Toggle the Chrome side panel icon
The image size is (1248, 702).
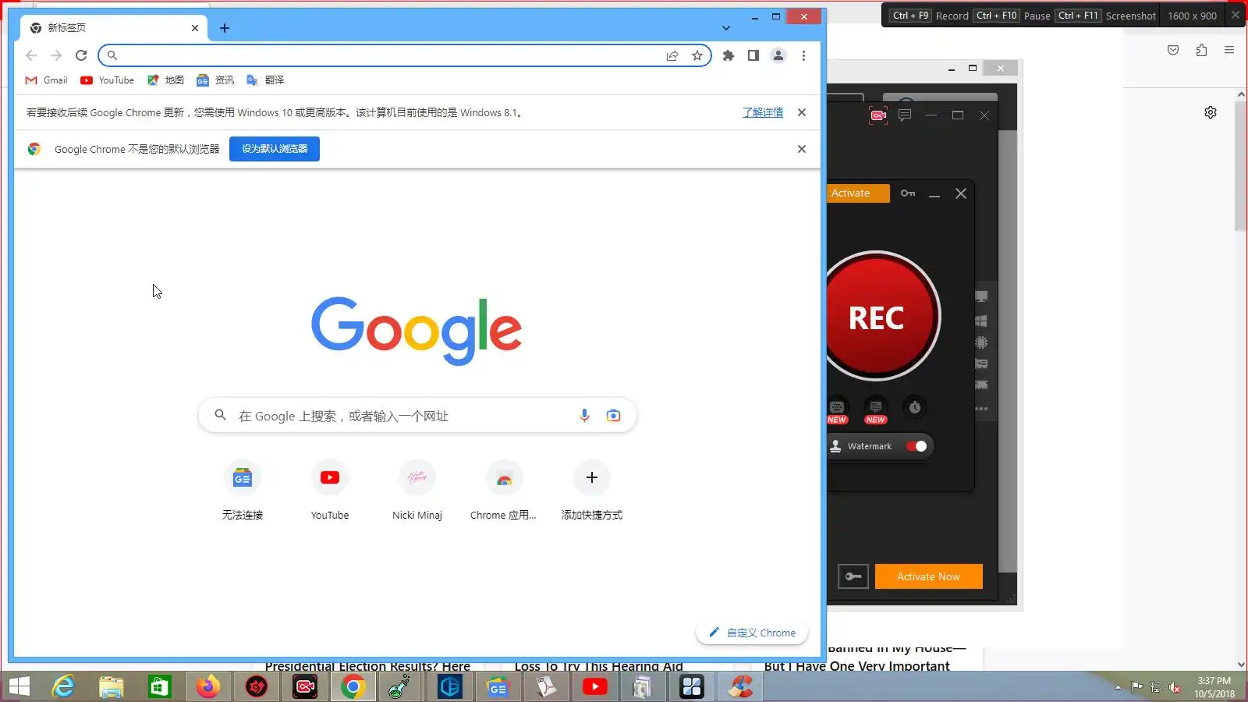[753, 55]
